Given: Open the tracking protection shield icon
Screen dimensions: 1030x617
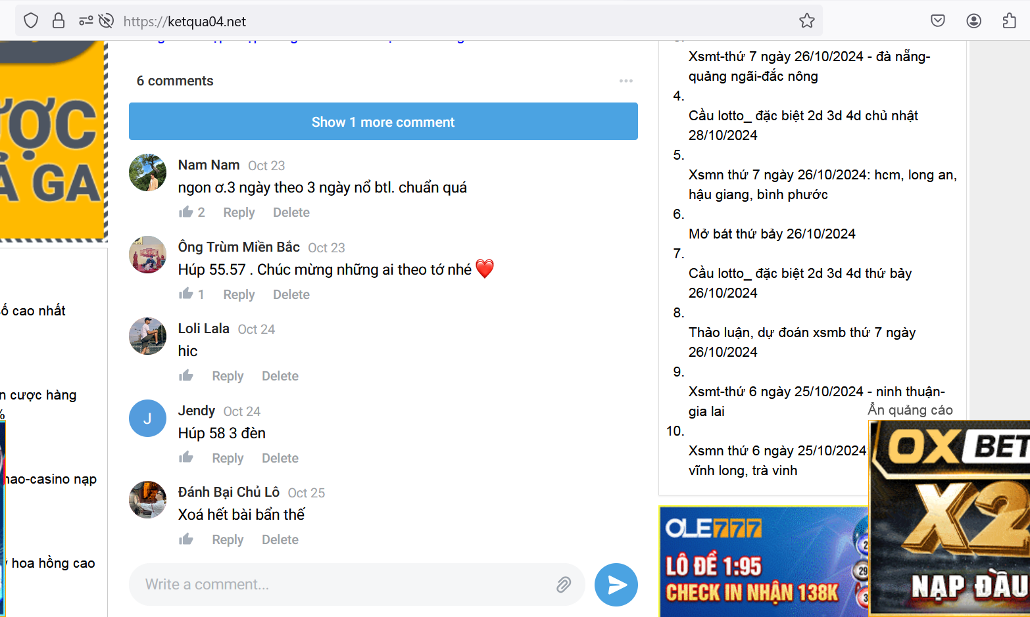Looking at the screenshot, I should [31, 21].
